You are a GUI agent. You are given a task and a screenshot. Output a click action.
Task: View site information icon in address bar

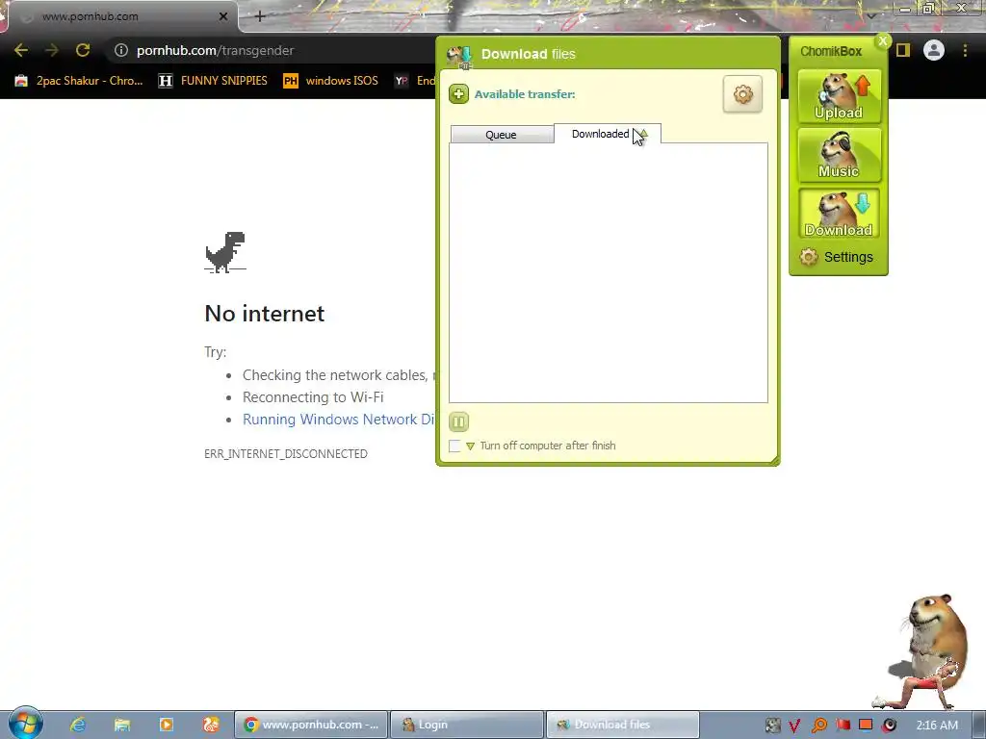point(121,50)
